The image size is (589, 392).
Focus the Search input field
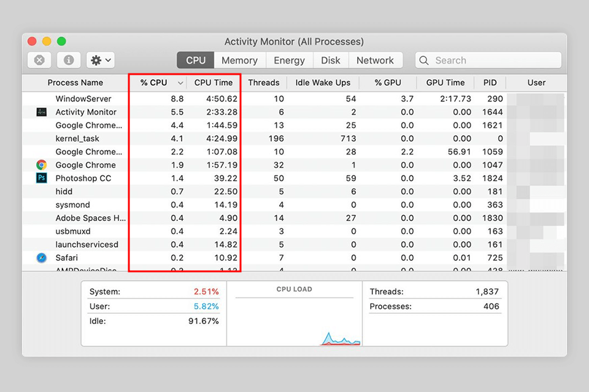coord(488,60)
